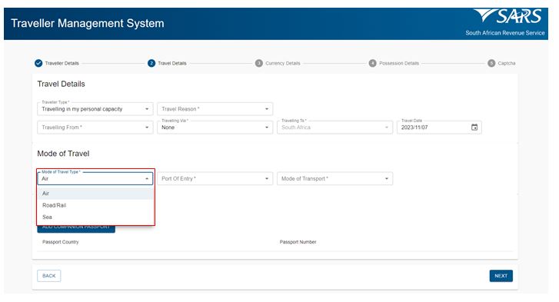
Task: Click the South African Revenue Service text
Action: coord(505,33)
